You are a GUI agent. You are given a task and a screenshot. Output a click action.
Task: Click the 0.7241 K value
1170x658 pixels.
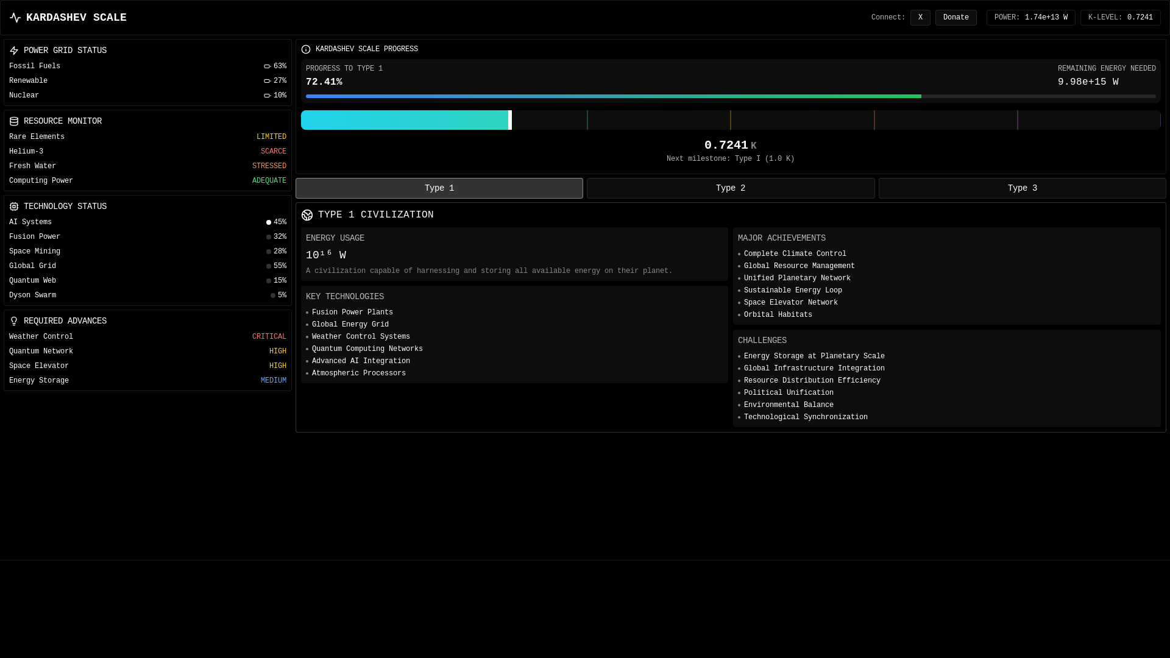[731, 145]
